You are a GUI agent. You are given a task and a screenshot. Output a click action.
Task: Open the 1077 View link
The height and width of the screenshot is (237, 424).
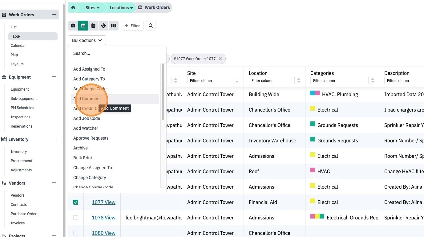103,202
